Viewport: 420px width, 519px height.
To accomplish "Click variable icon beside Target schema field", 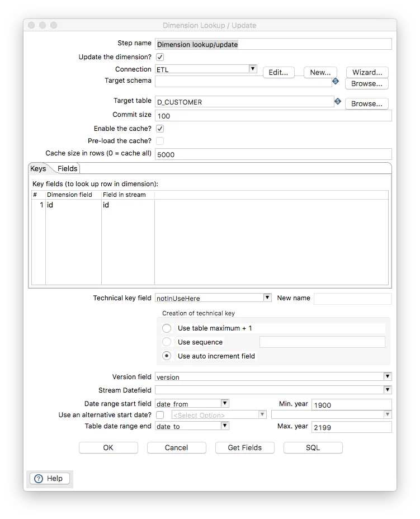I will tap(335, 81).
